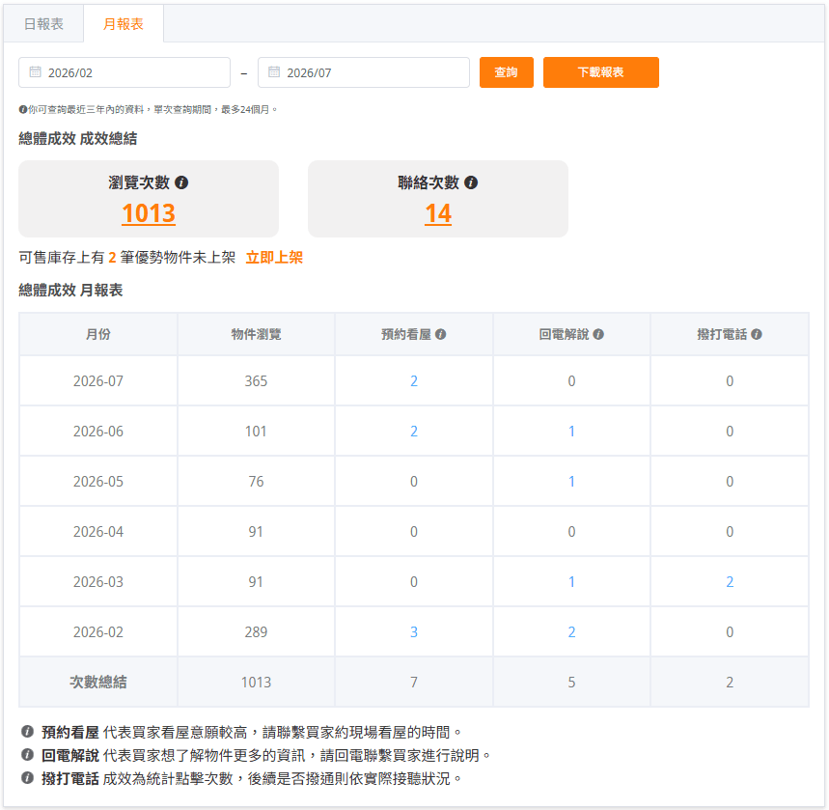Click the 查詢 button
The height and width of the screenshot is (810, 829).
click(506, 72)
